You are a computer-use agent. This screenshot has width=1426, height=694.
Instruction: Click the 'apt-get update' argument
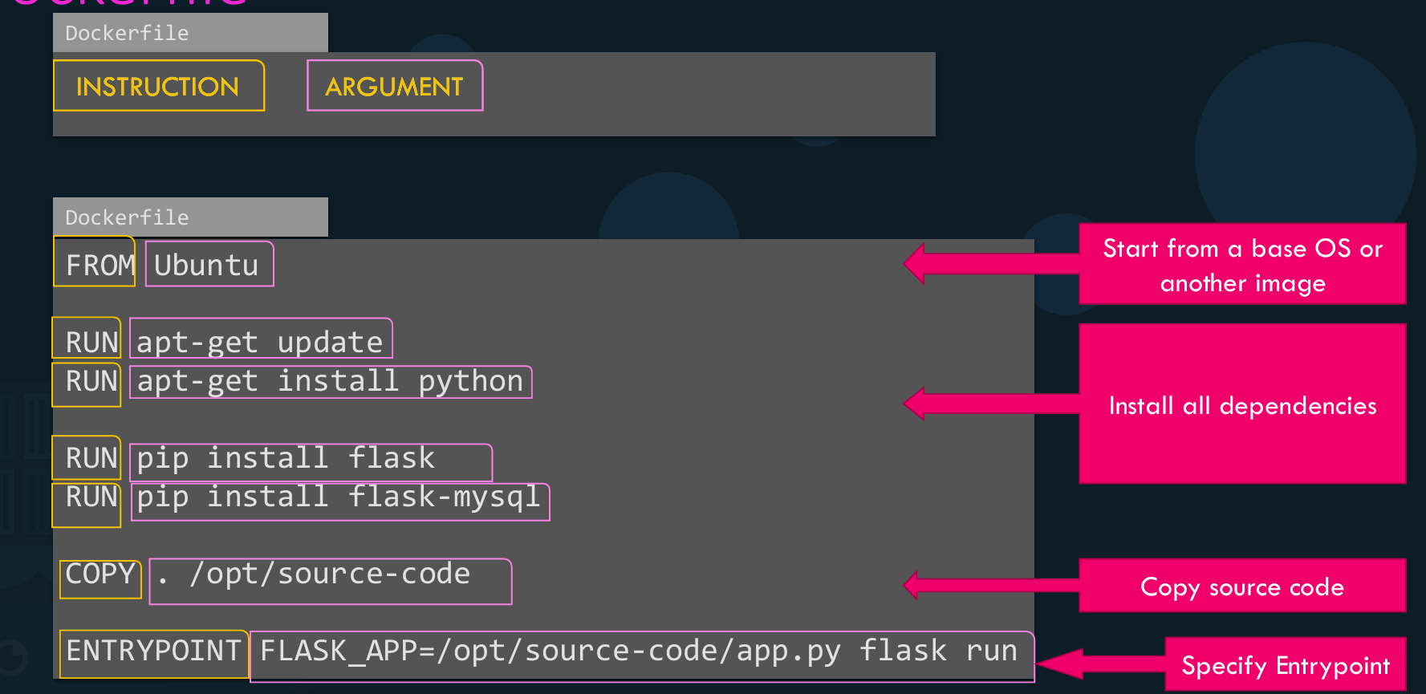pos(260,340)
